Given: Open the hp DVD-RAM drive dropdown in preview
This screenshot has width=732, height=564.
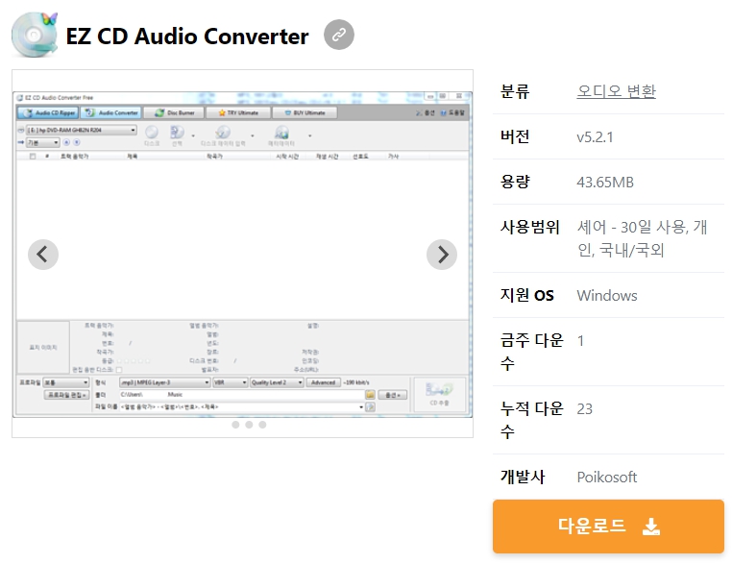Looking at the screenshot, I should 82,130.
